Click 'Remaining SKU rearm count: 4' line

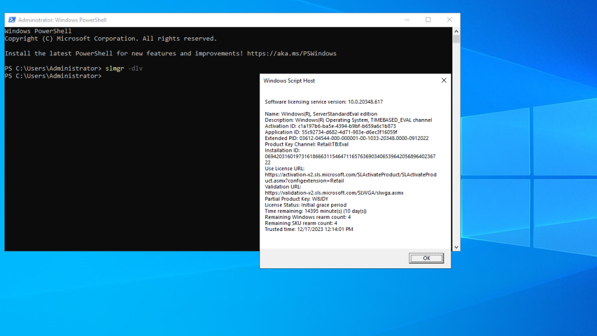tap(301, 223)
